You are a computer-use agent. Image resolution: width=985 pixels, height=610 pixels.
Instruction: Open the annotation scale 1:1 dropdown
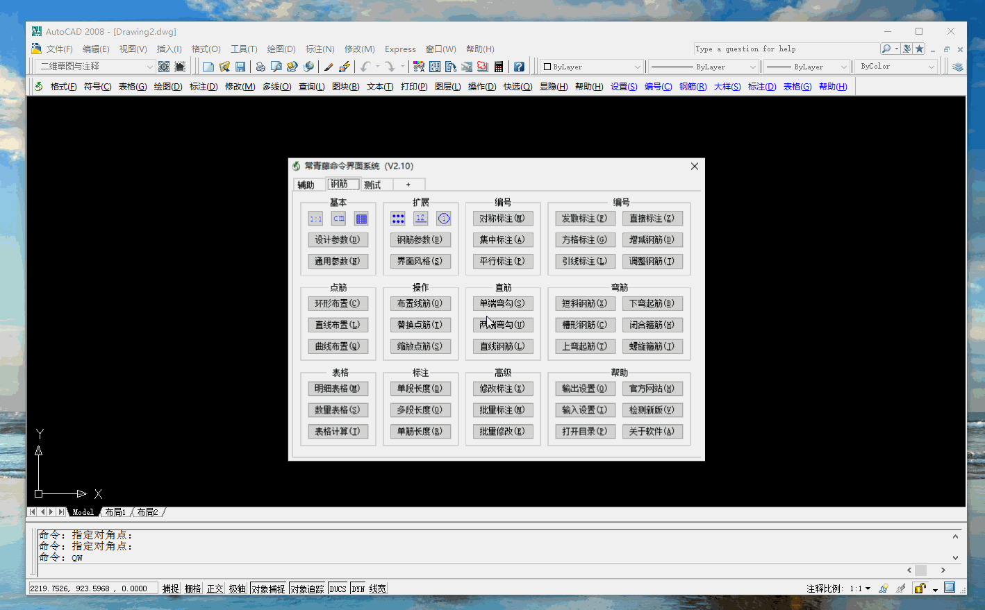pos(868,588)
